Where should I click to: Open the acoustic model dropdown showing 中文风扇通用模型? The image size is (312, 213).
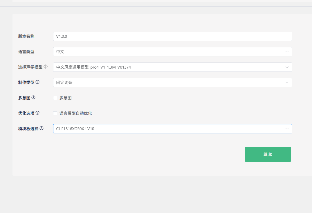[168, 67]
